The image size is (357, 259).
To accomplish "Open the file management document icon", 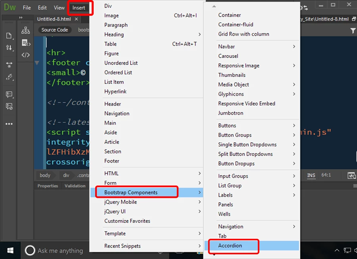I will (9, 36).
